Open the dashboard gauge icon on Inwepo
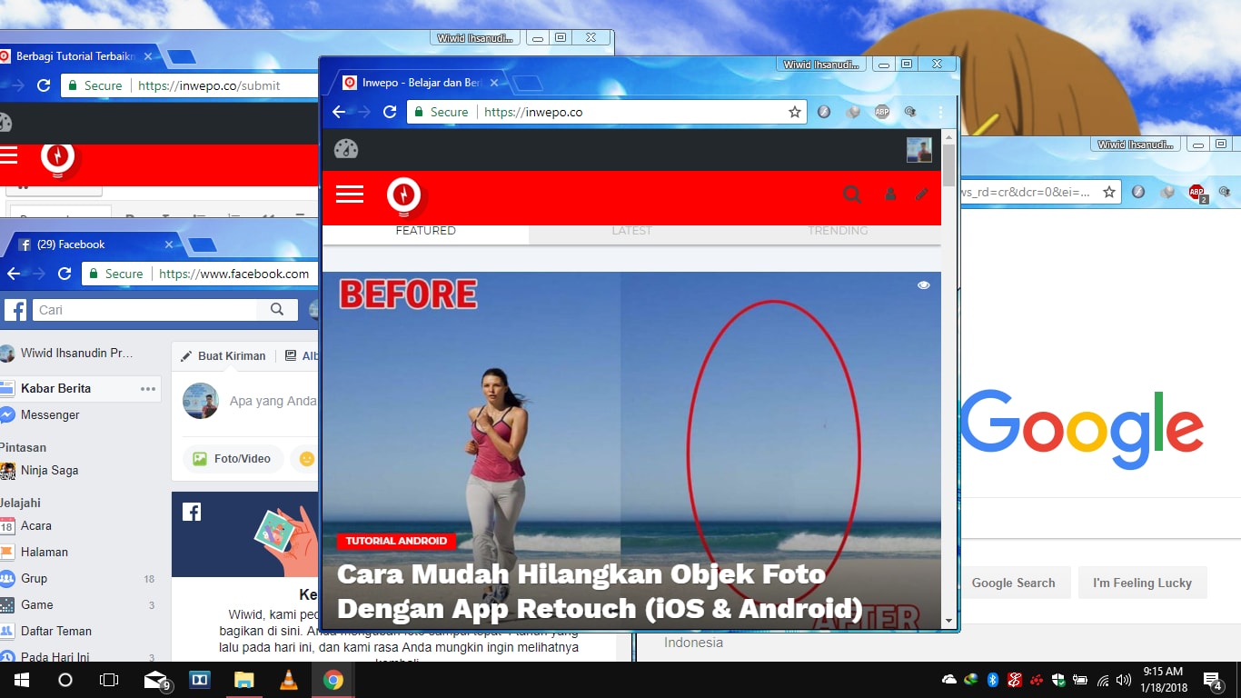This screenshot has height=698, width=1241. [346, 149]
